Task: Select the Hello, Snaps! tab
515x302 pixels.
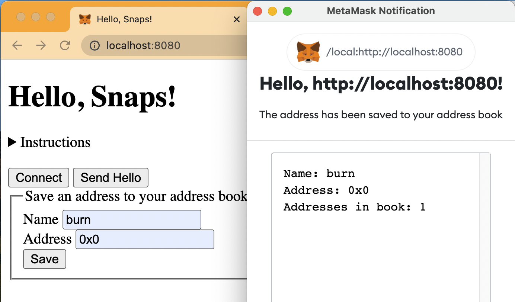Action: [158, 19]
